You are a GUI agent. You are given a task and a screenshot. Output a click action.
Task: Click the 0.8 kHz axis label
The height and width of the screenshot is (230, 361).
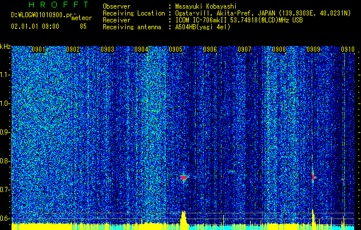pyautogui.click(x=5, y=161)
